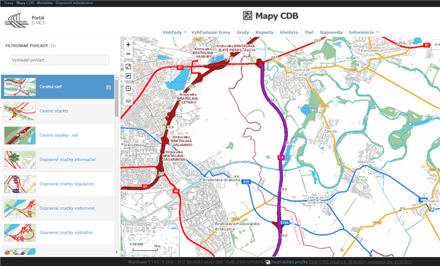The width and height of the screenshot is (440, 266).
Task: Expand the Pohľady dropdown menu
Action: pos(175,31)
